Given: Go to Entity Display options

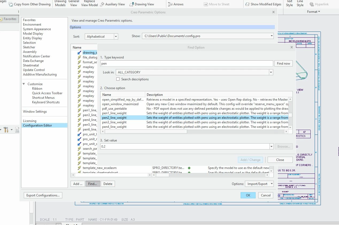Looking at the screenshot, I should click(x=32, y=38).
